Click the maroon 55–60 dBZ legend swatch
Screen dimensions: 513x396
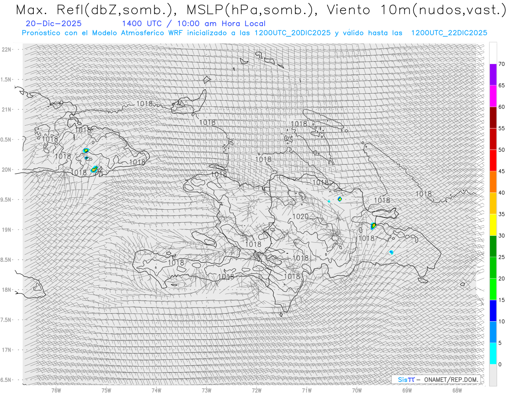pyautogui.click(x=493, y=117)
